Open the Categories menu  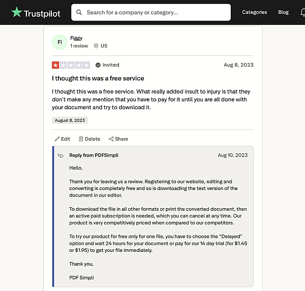(254, 12)
